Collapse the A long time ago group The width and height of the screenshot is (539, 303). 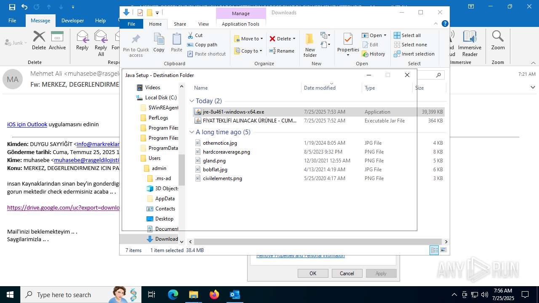click(192, 132)
